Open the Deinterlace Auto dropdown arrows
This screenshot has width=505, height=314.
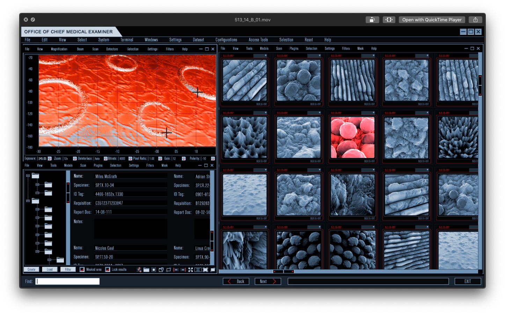pos(105,158)
